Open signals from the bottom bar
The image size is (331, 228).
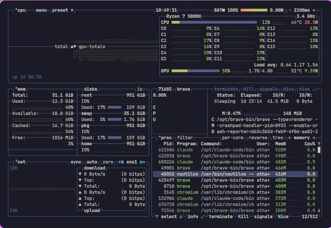[x=263, y=217]
